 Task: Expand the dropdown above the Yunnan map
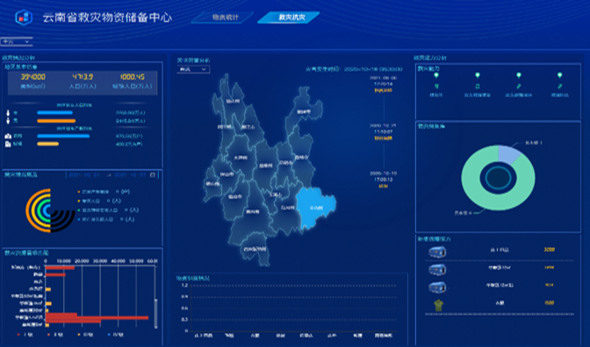[193, 69]
